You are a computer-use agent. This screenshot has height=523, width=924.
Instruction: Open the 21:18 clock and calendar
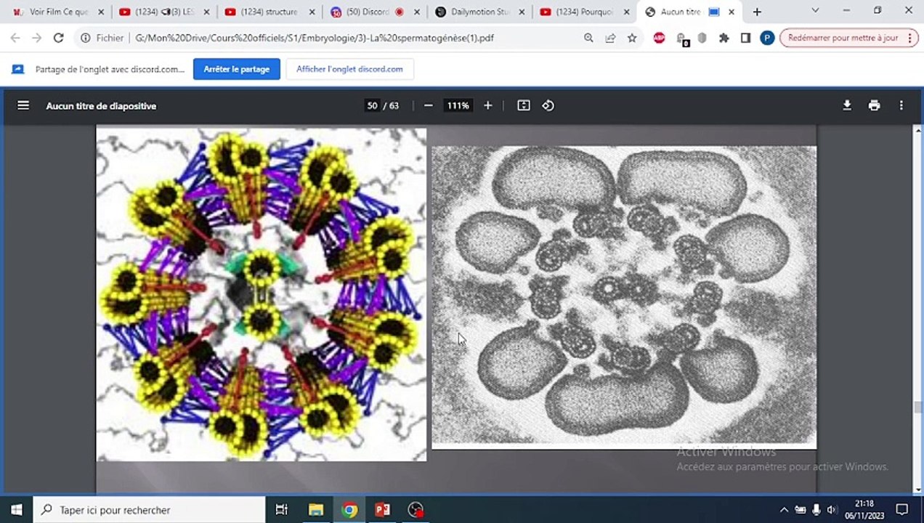click(864, 510)
